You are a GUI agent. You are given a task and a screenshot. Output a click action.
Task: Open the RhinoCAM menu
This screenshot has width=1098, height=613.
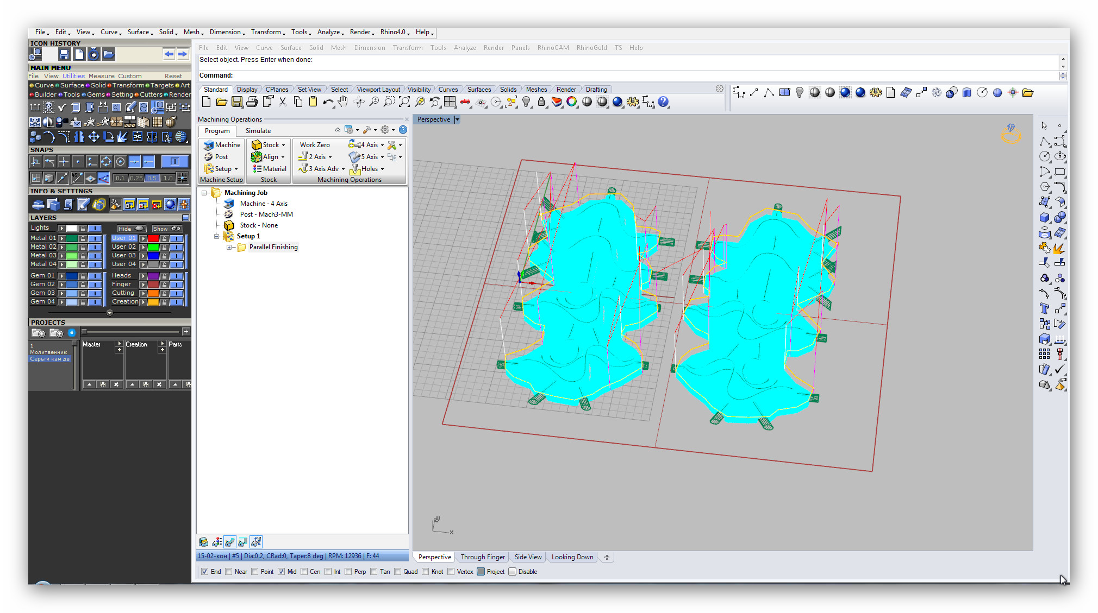click(553, 48)
